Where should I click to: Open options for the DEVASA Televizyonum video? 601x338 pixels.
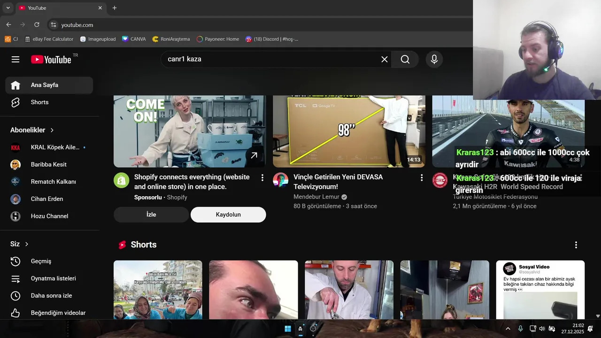point(422,178)
